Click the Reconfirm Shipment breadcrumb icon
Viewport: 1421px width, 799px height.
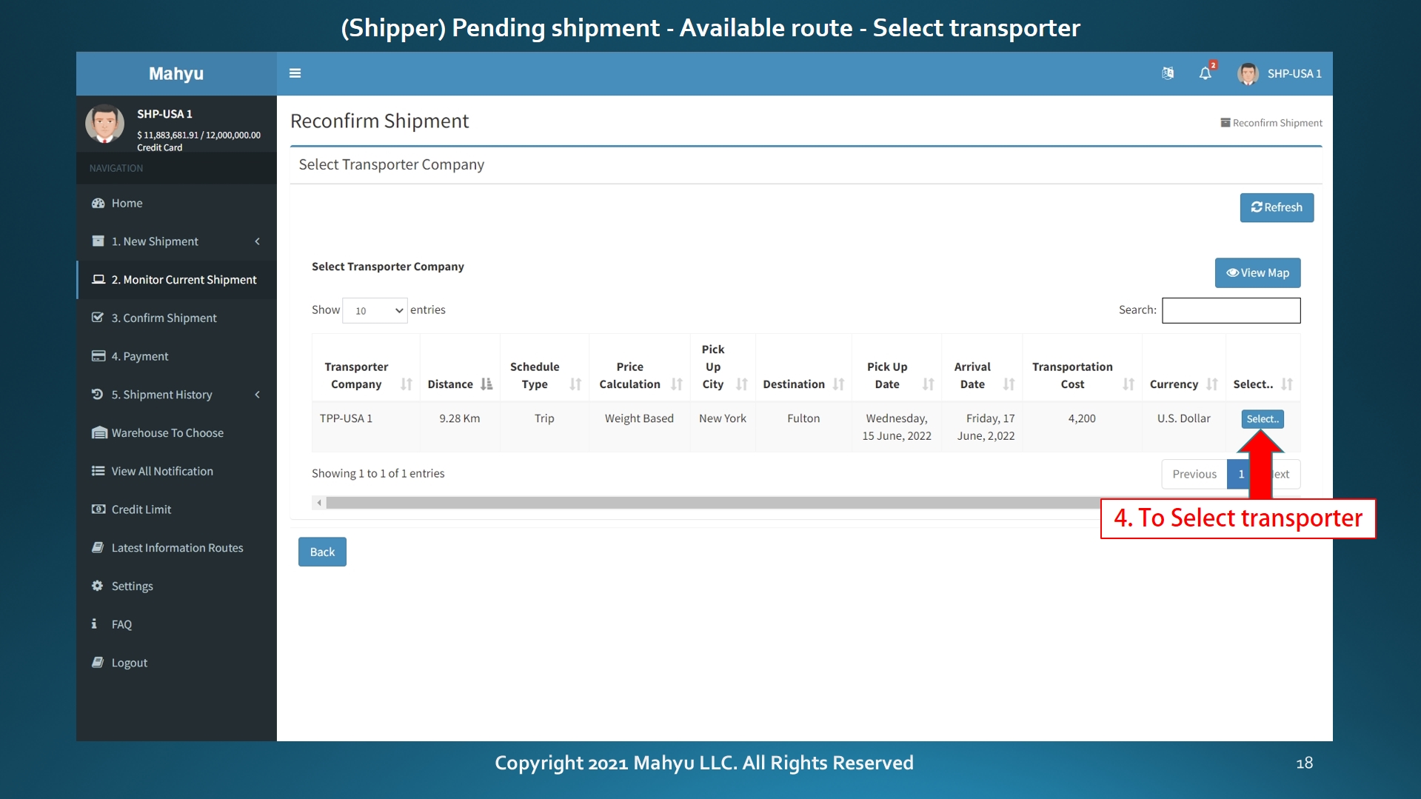pos(1225,123)
